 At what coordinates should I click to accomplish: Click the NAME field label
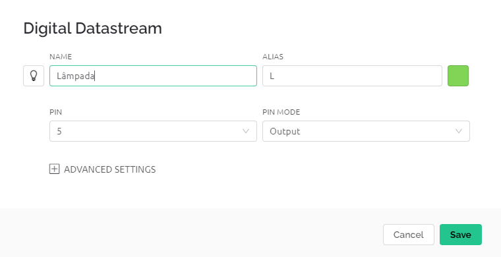point(61,57)
